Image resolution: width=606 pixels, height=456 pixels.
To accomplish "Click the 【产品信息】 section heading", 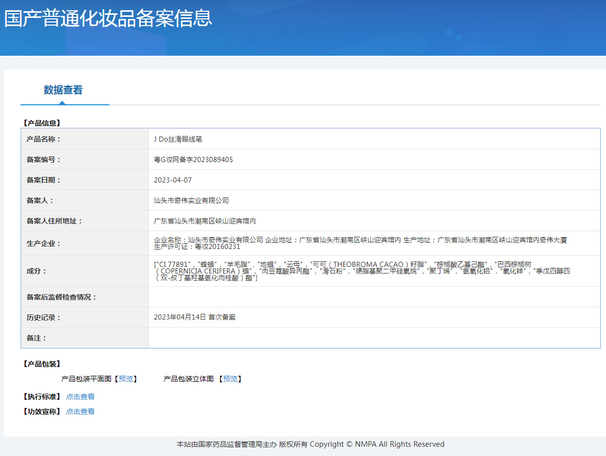I will 41,123.
